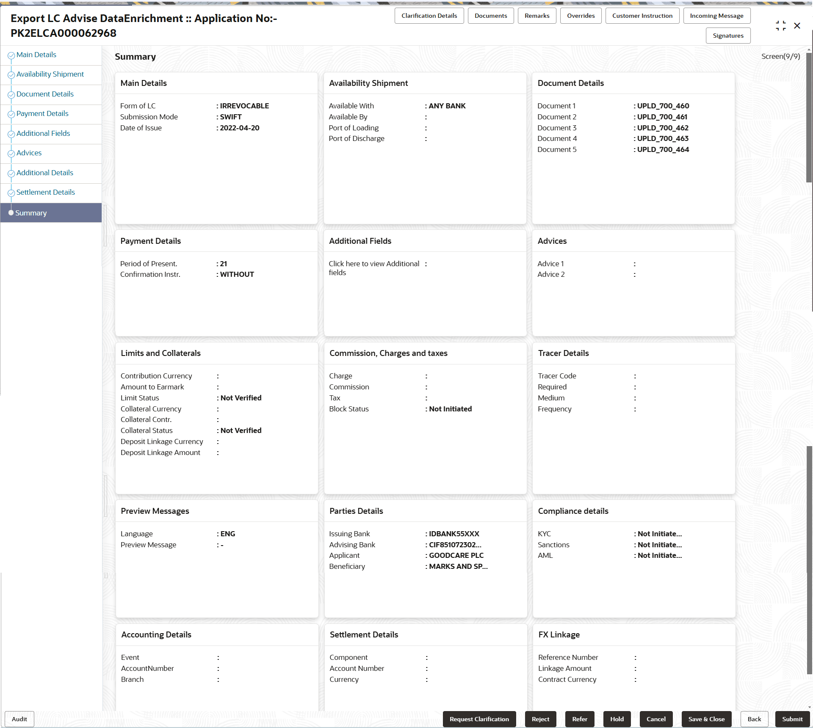This screenshot has height=728, width=813.
Task: Click the collapse screen icon at top right
Action: click(x=781, y=25)
